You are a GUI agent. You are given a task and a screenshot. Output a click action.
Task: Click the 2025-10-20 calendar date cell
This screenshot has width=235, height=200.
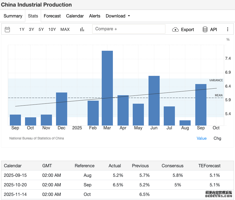tap(15, 185)
